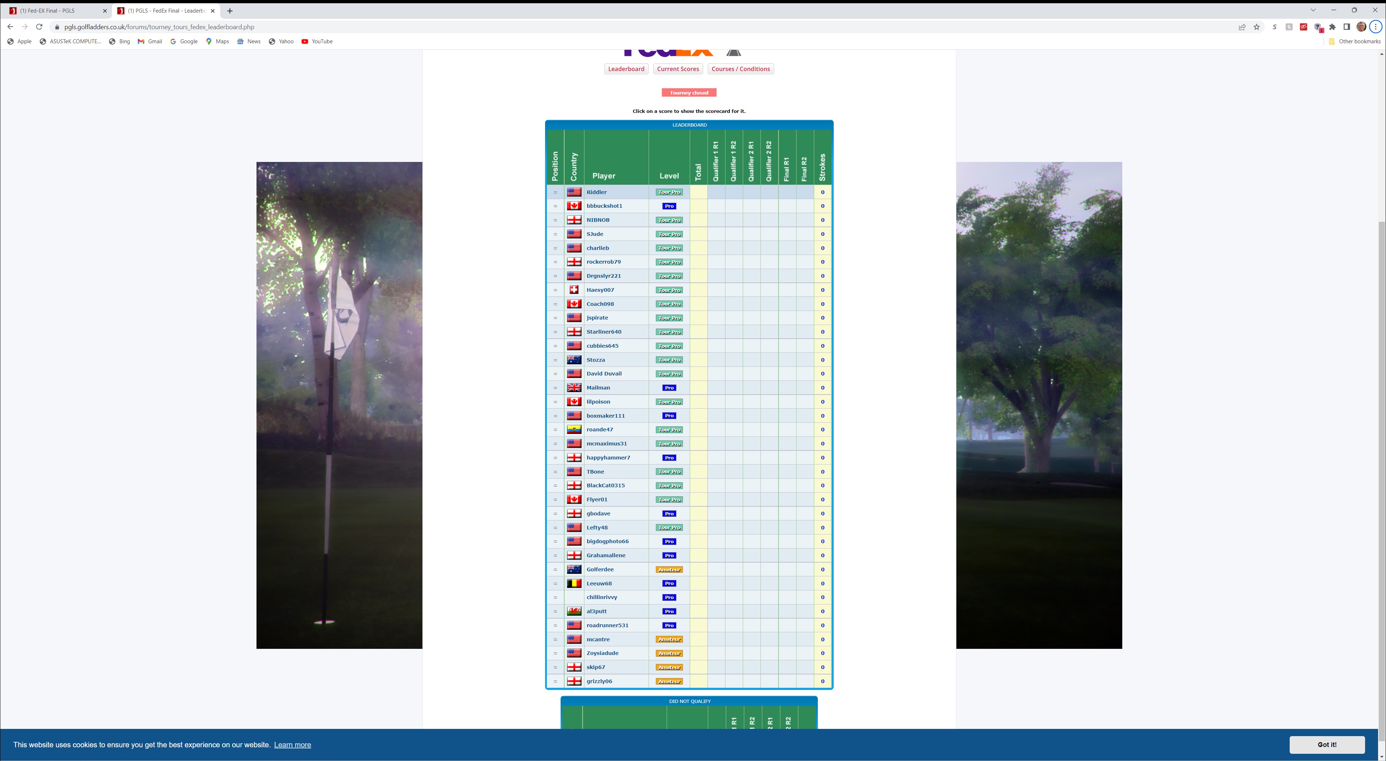Toggle the browser side panel icon
The image size is (1386, 761).
[1347, 27]
